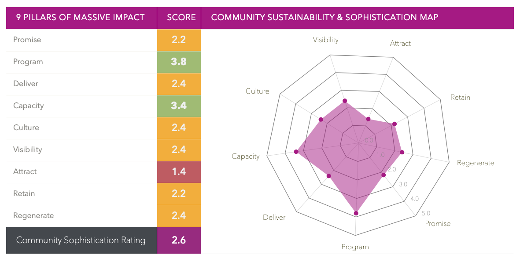This screenshot has width=520, height=262.
Task: Click the SCORE column header
Action: point(181,18)
